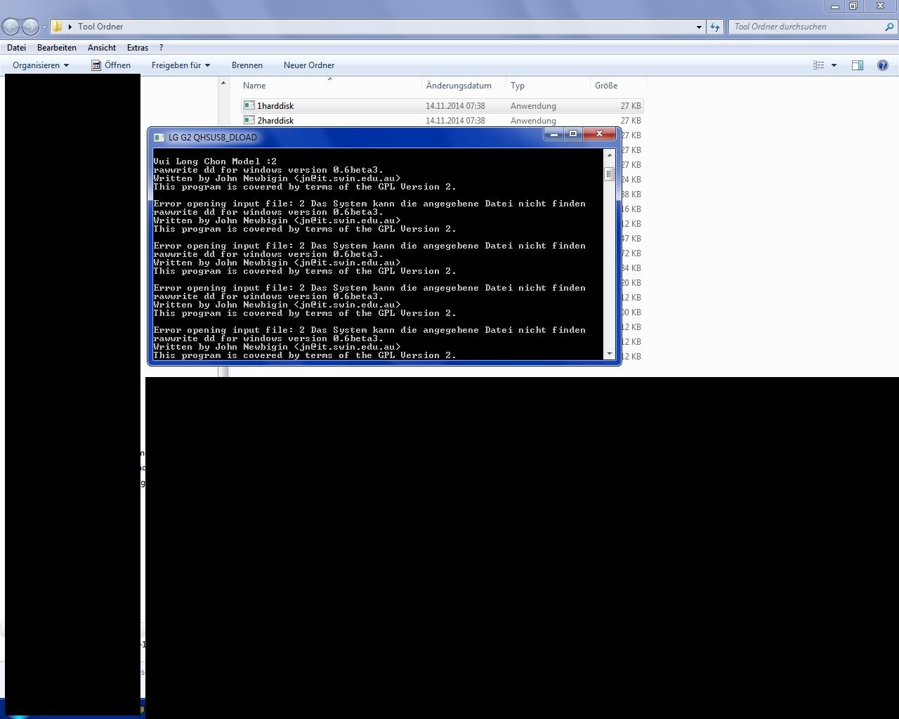Expand the Organisieren dropdown

[x=41, y=65]
